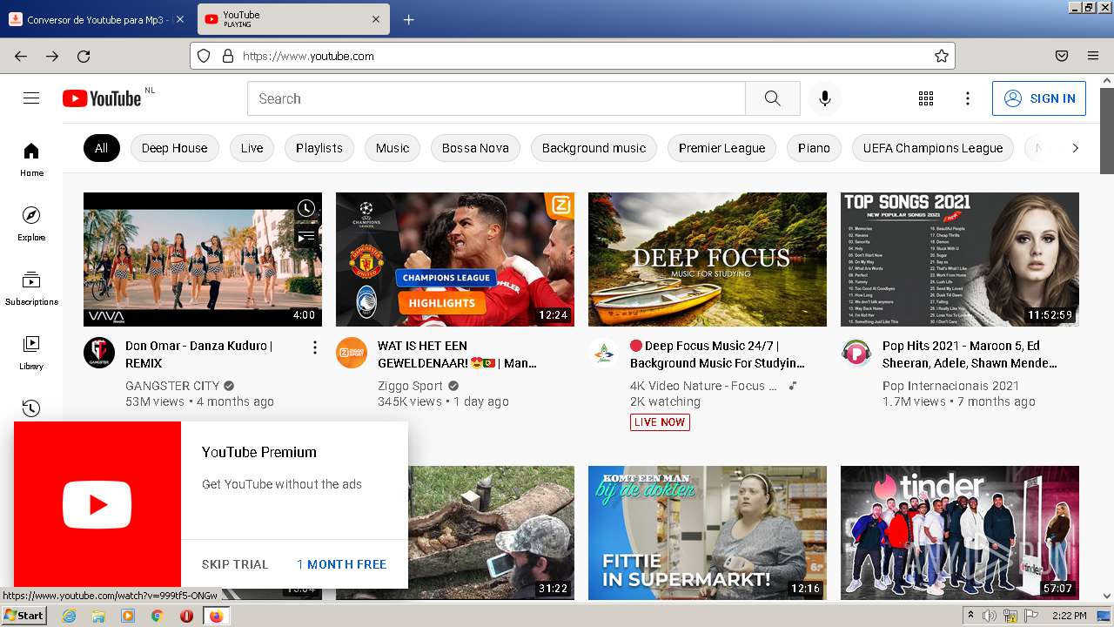Click 1 MONTH FREE offer

[x=341, y=564]
